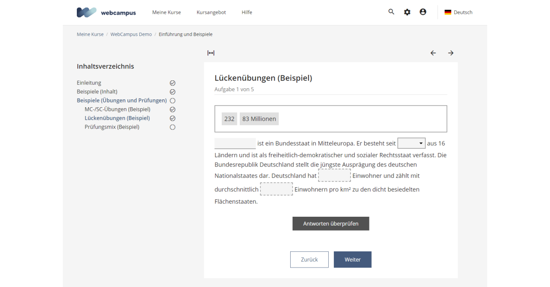Screen dimensions: 550x287
Task: Click Antworten überprüfen button
Action: click(x=331, y=224)
